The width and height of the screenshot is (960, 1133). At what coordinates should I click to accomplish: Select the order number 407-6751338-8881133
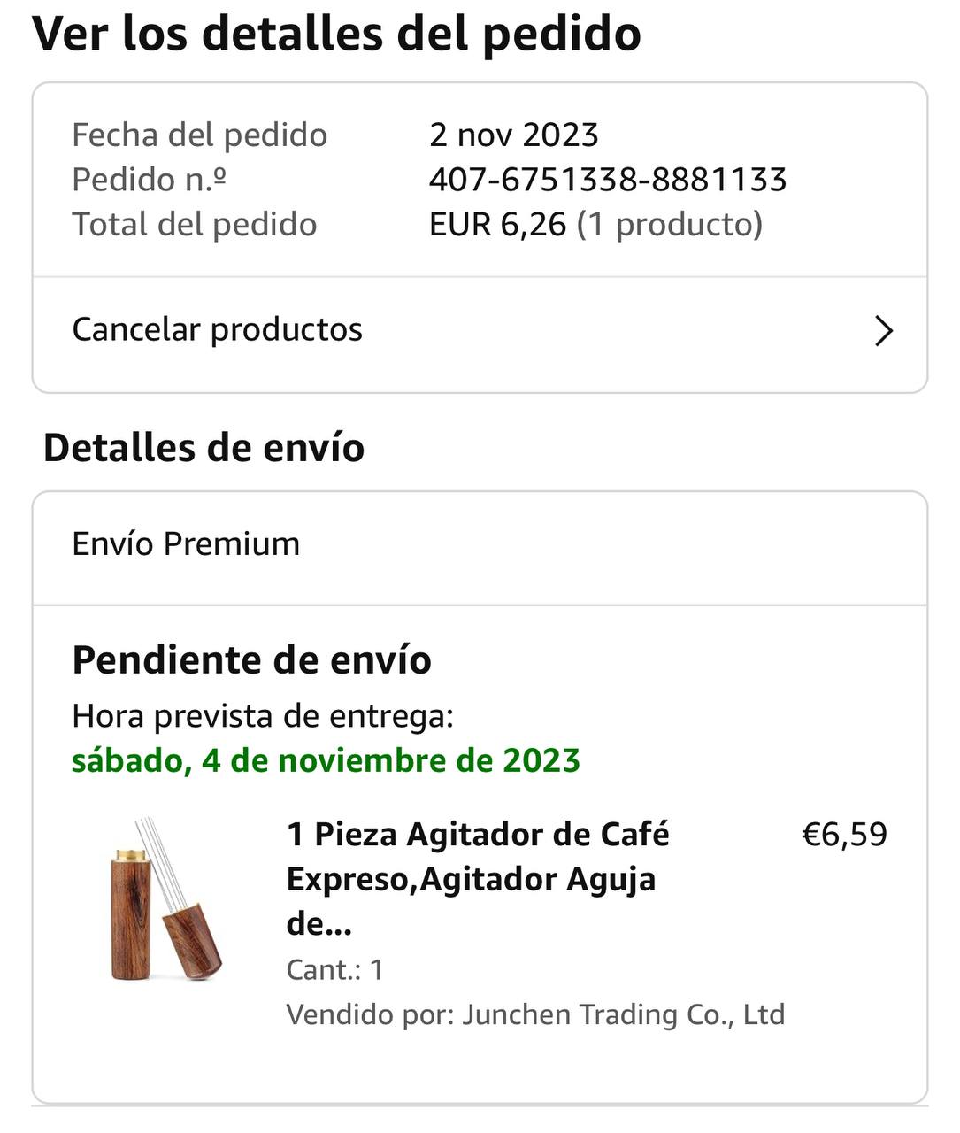[607, 180]
